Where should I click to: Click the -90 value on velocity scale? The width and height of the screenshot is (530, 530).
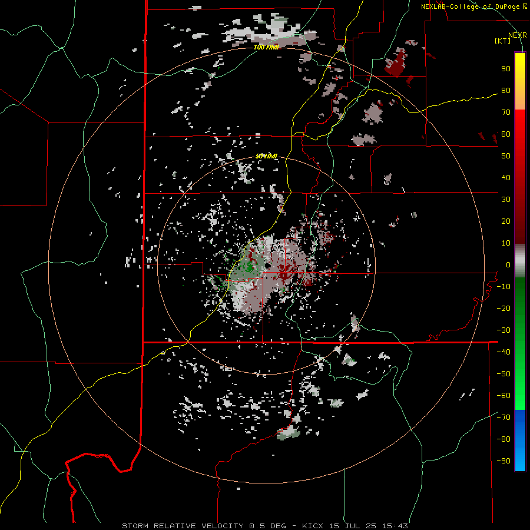pyautogui.click(x=503, y=461)
